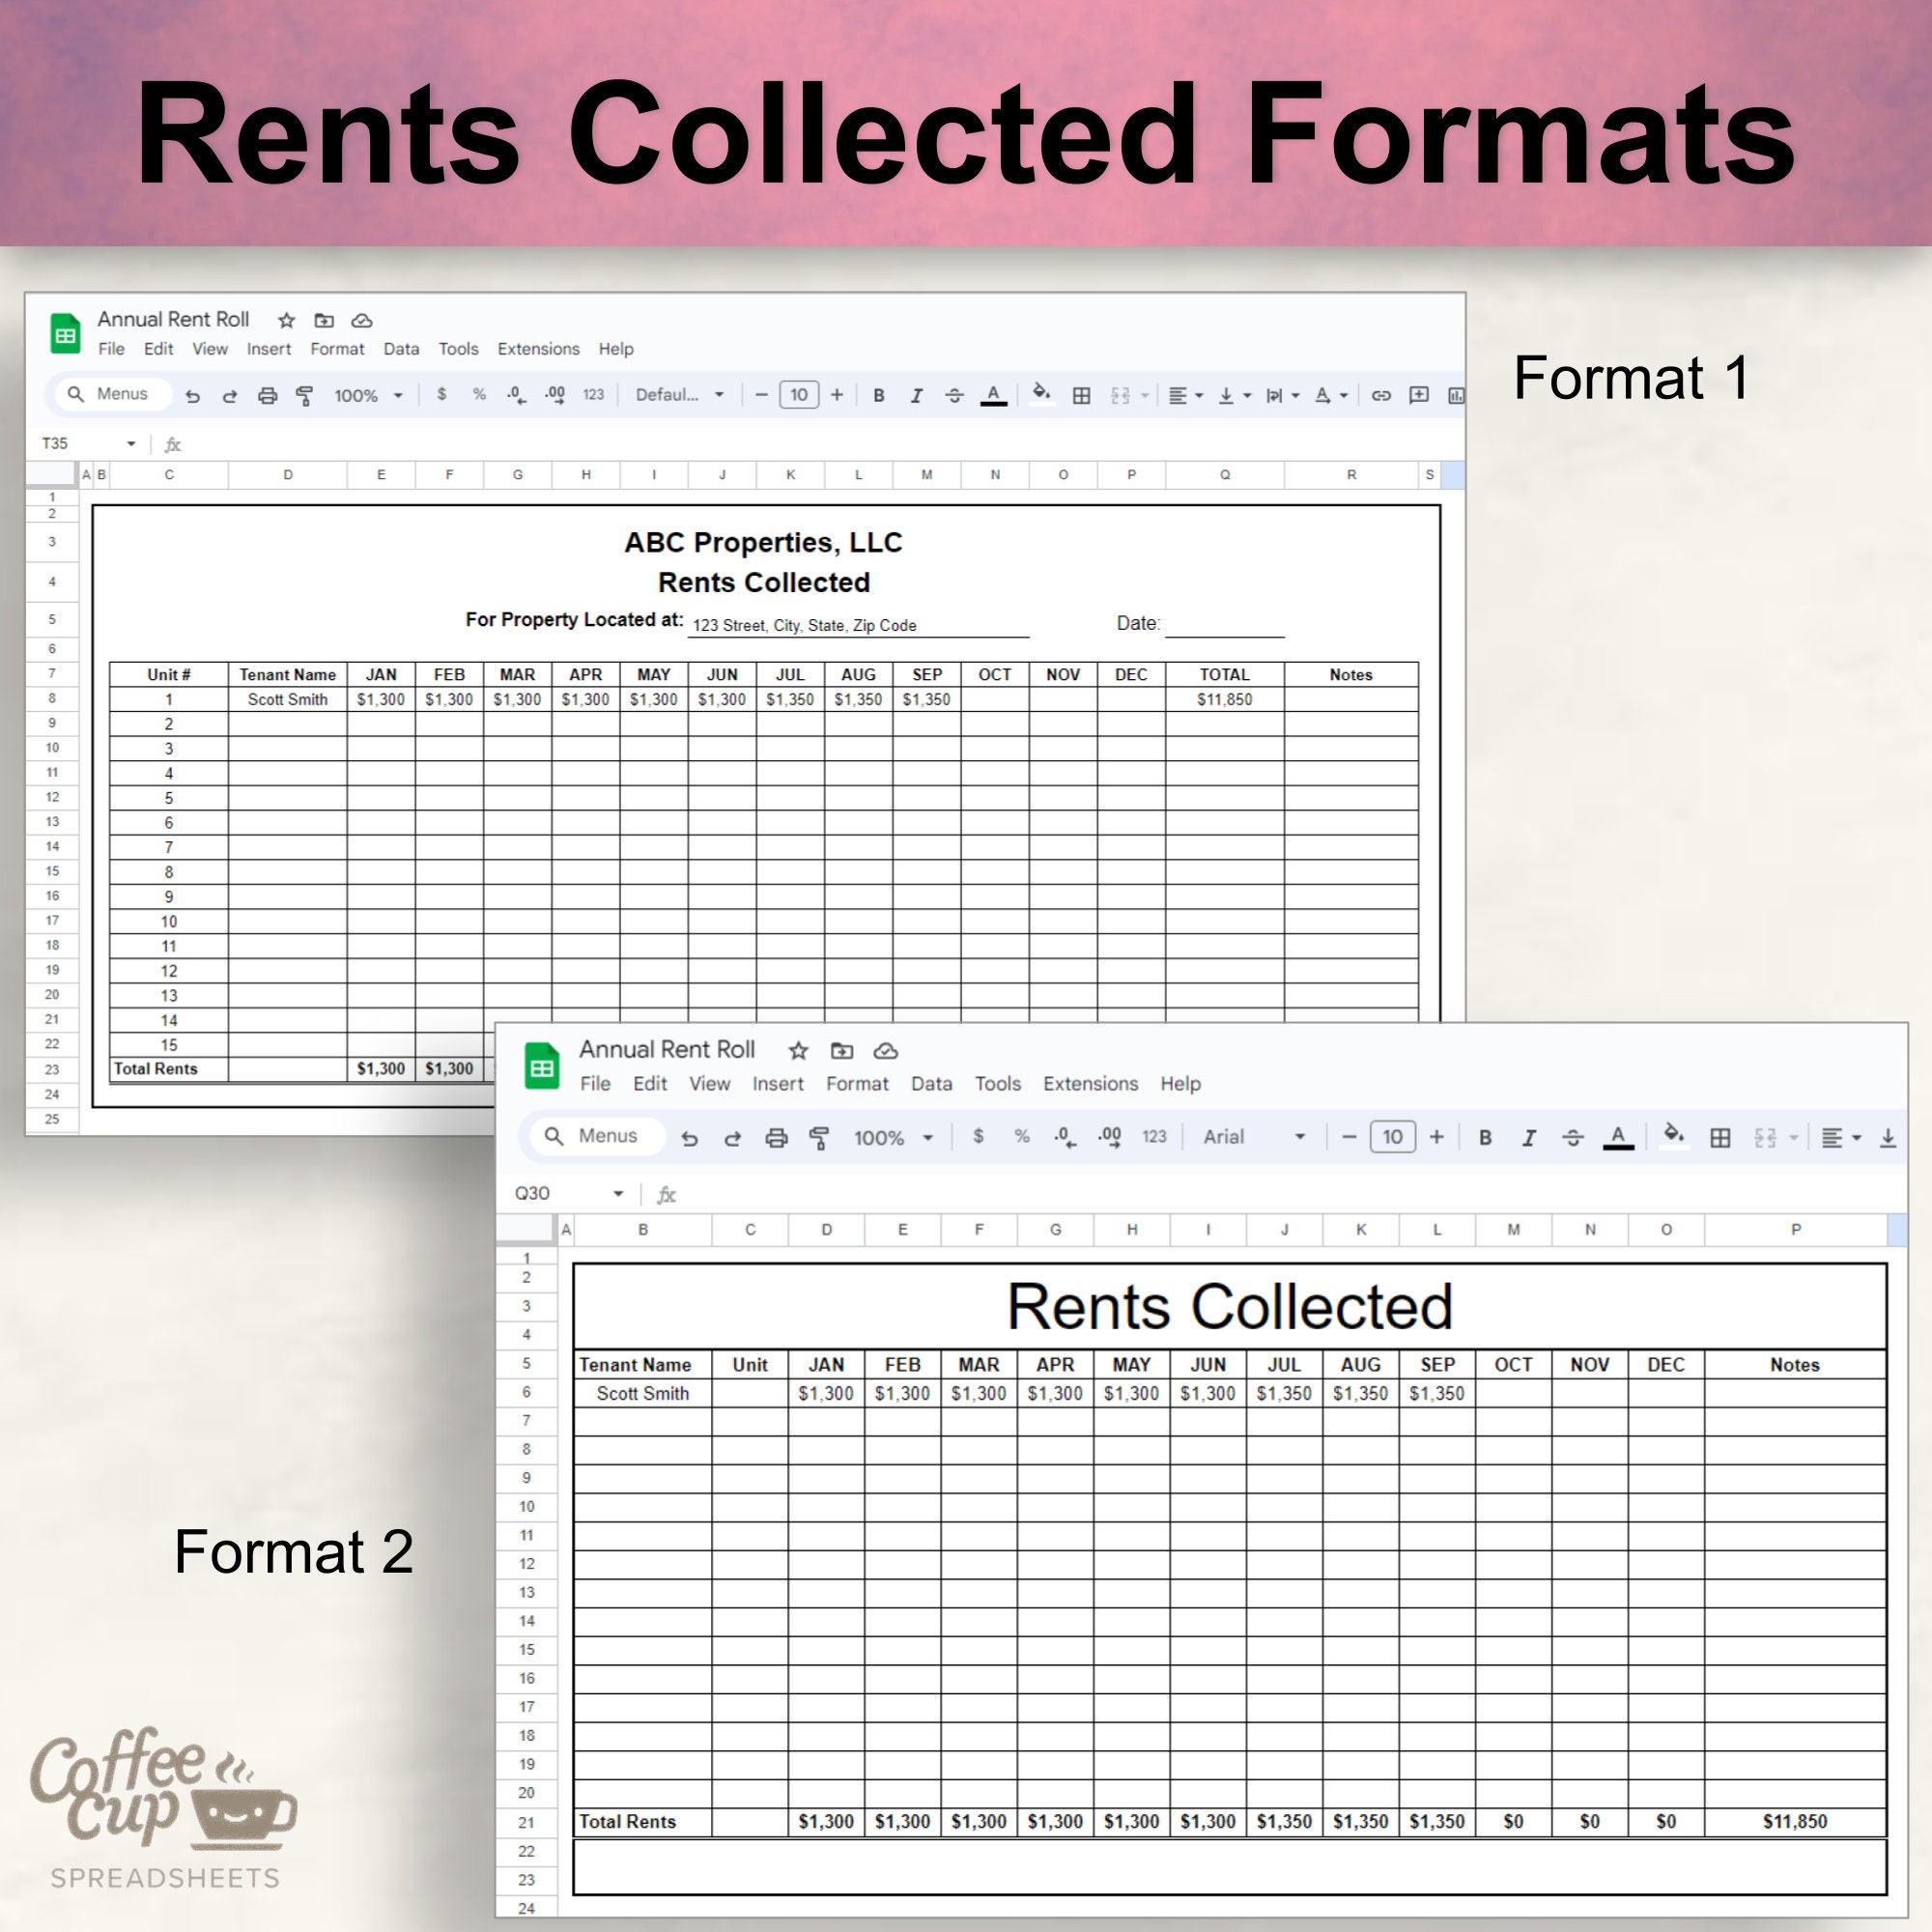Image resolution: width=1932 pixels, height=1932 pixels.
Task: Open horizontal align dropdown in Format 1 window
Action: coord(1185,395)
